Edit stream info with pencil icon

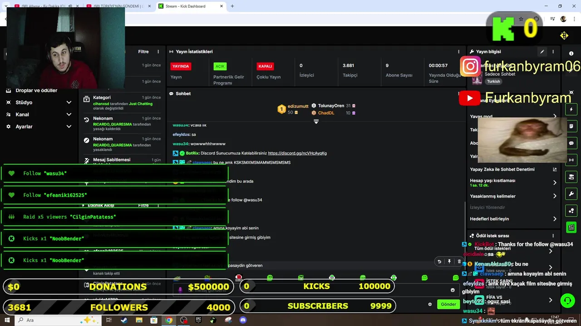point(542,52)
